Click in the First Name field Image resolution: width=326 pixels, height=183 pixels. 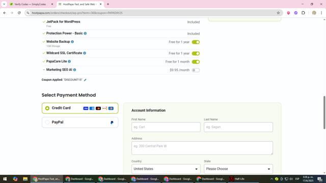point(166,127)
